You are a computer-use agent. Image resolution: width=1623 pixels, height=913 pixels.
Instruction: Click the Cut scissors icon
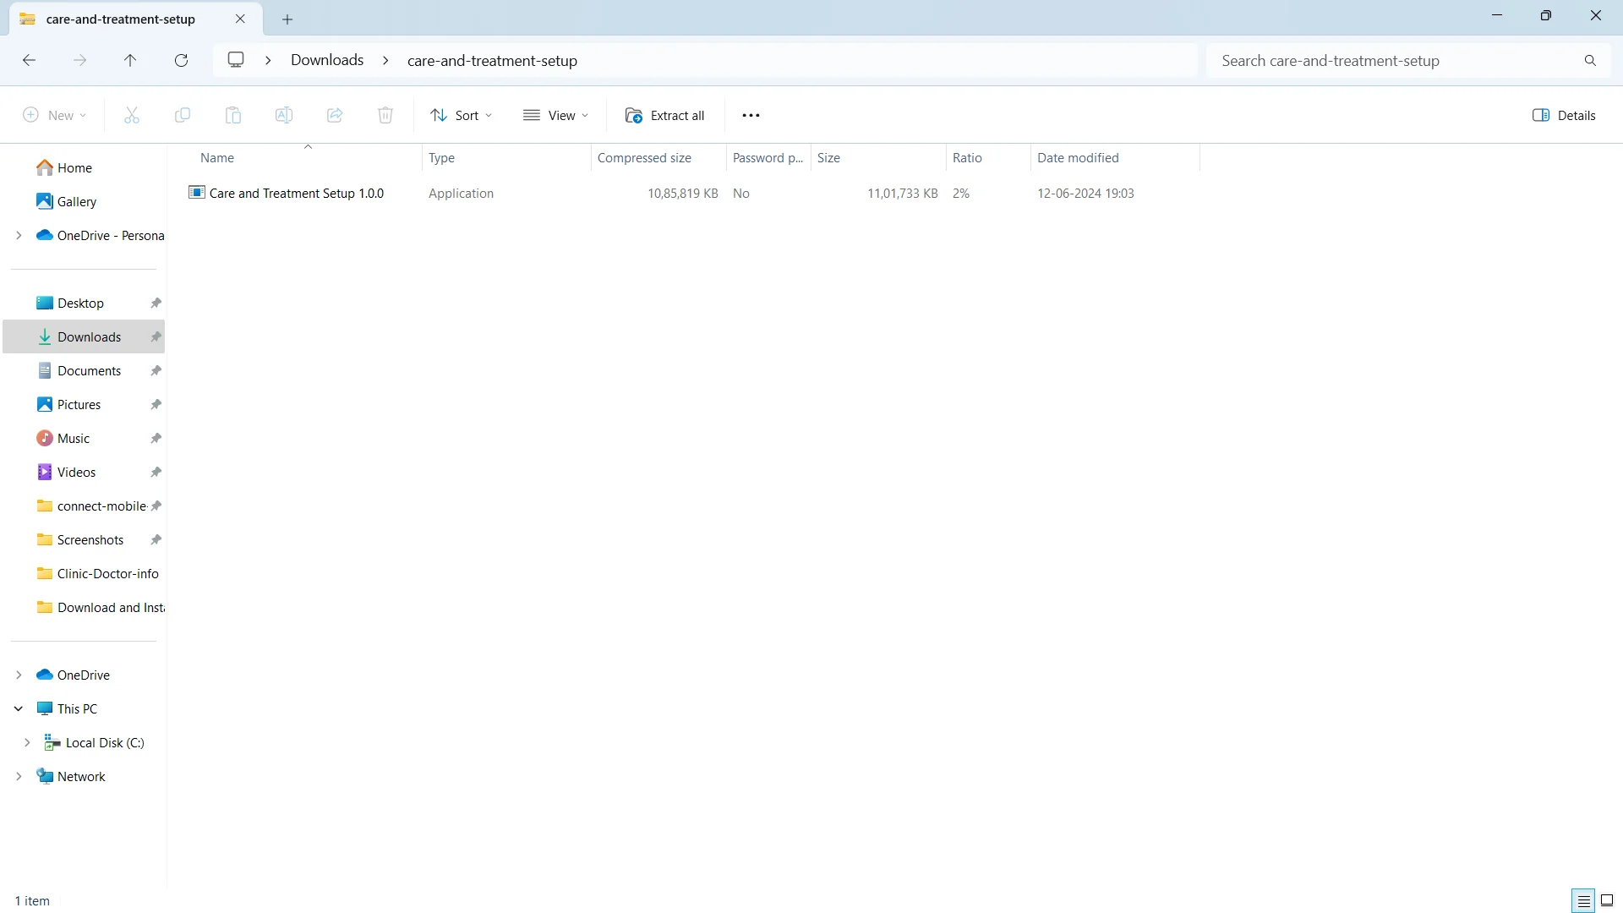pos(131,116)
